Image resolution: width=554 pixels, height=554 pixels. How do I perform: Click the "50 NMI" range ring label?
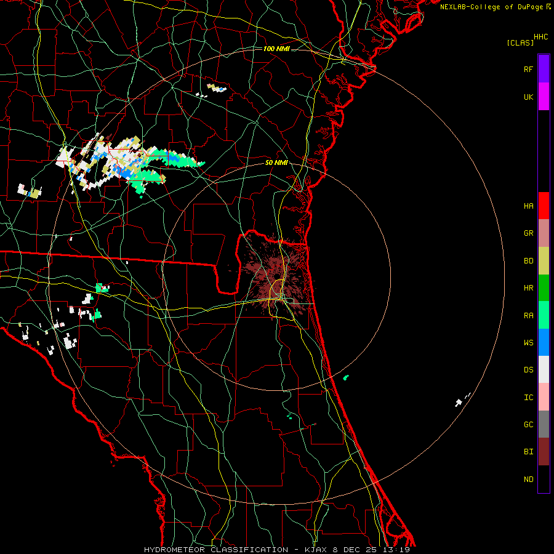pos(276,163)
